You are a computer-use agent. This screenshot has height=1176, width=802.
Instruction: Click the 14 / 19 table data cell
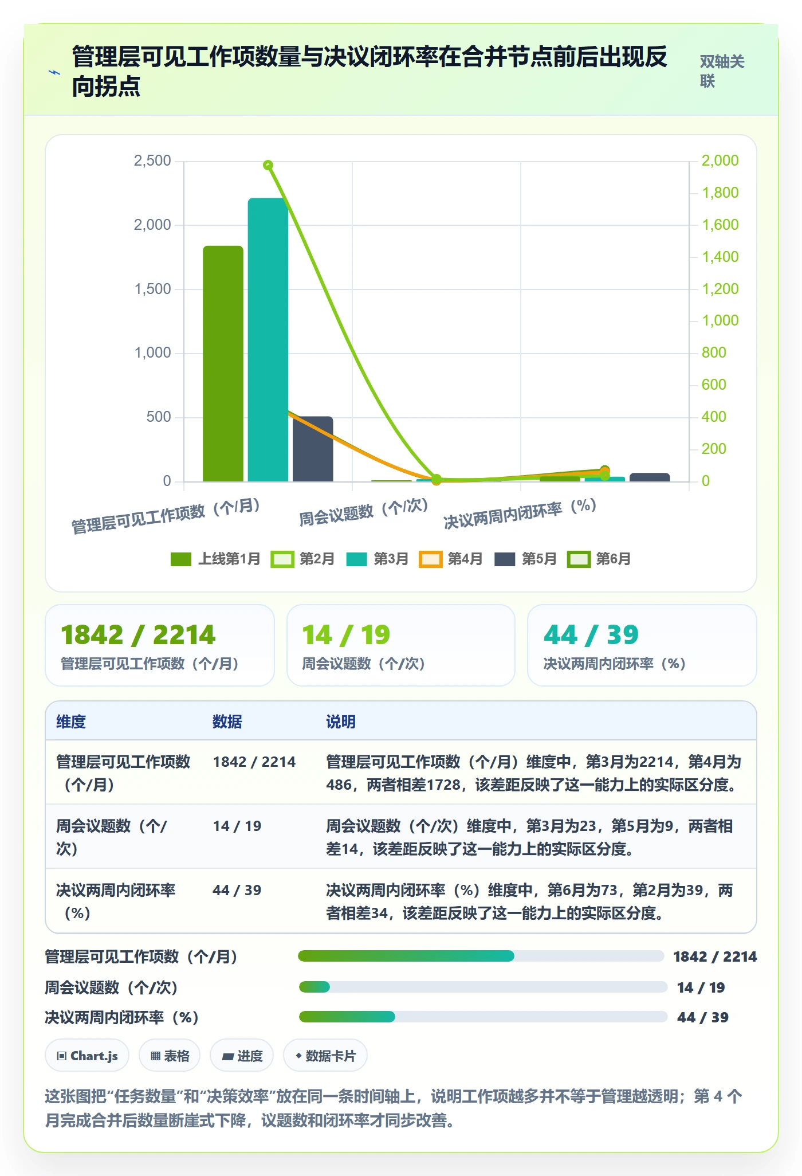pyautogui.click(x=237, y=826)
